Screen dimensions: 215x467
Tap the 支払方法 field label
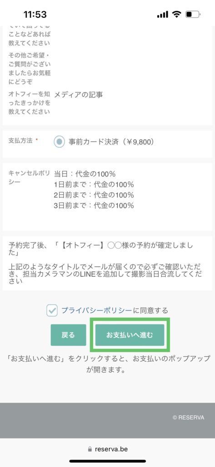pos(20,140)
